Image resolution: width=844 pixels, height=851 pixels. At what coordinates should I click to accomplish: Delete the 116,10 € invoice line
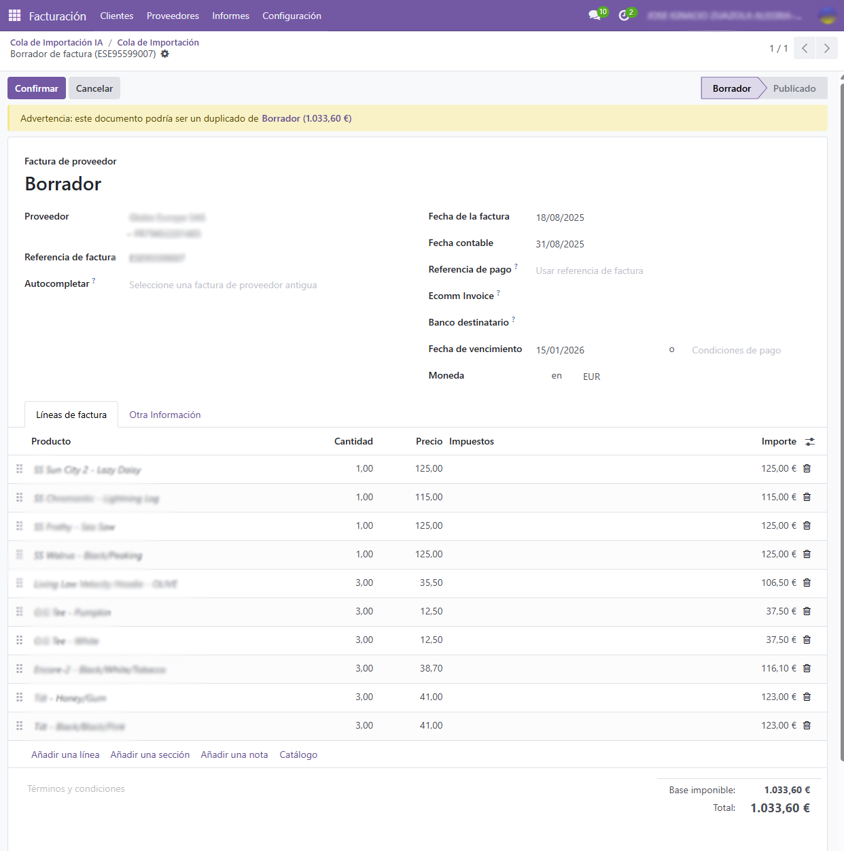click(x=807, y=668)
